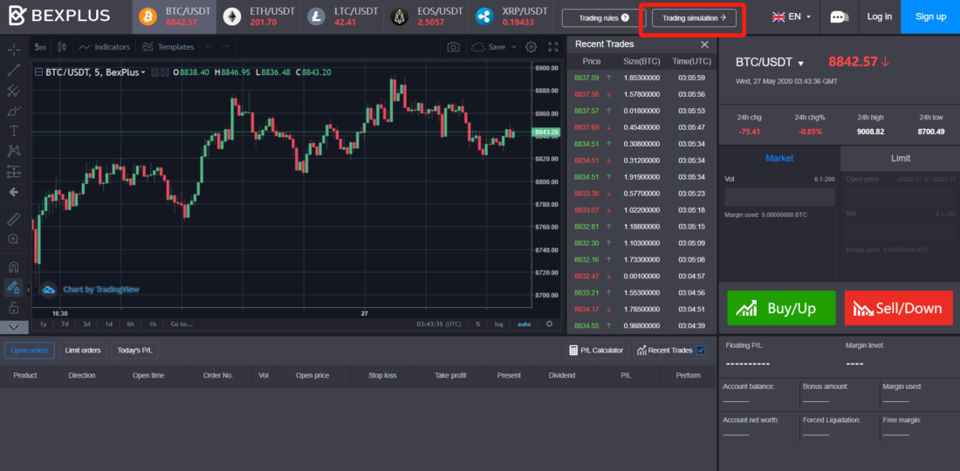Viewport: 960px width, 471px height.
Task: Select the trend line drawing tool
Action: pos(13,71)
